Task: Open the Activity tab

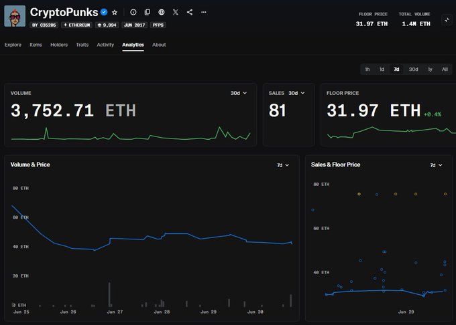Action: [105, 45]
